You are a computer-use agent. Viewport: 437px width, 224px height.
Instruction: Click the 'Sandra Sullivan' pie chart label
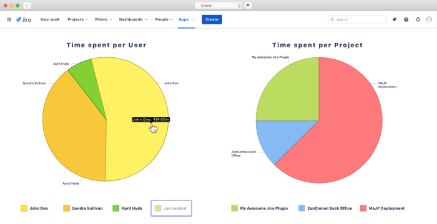tap(34, 83)
